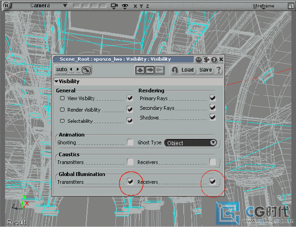Collapse the Visibility section

coord(56,81)
